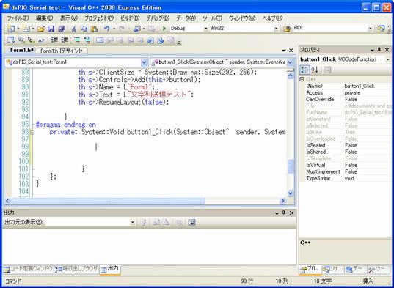Open the Properties object selector dropdown
The height and width of the screenshot is (288, 394).
pyautogui.click(x=388, y=59)
